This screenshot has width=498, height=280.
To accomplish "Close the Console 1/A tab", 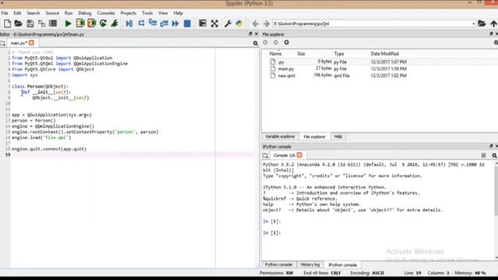I will pyautogui.click(x=299, y=155).
